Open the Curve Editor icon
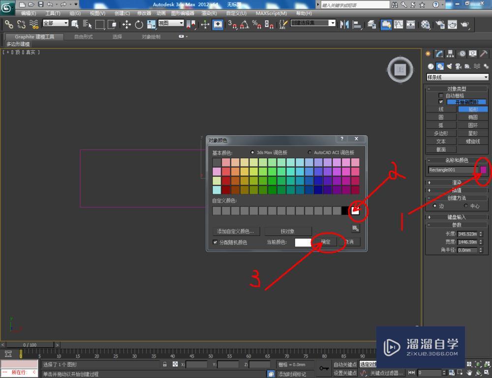This screenshot has width=492, height=378. (x=398, y=25)
